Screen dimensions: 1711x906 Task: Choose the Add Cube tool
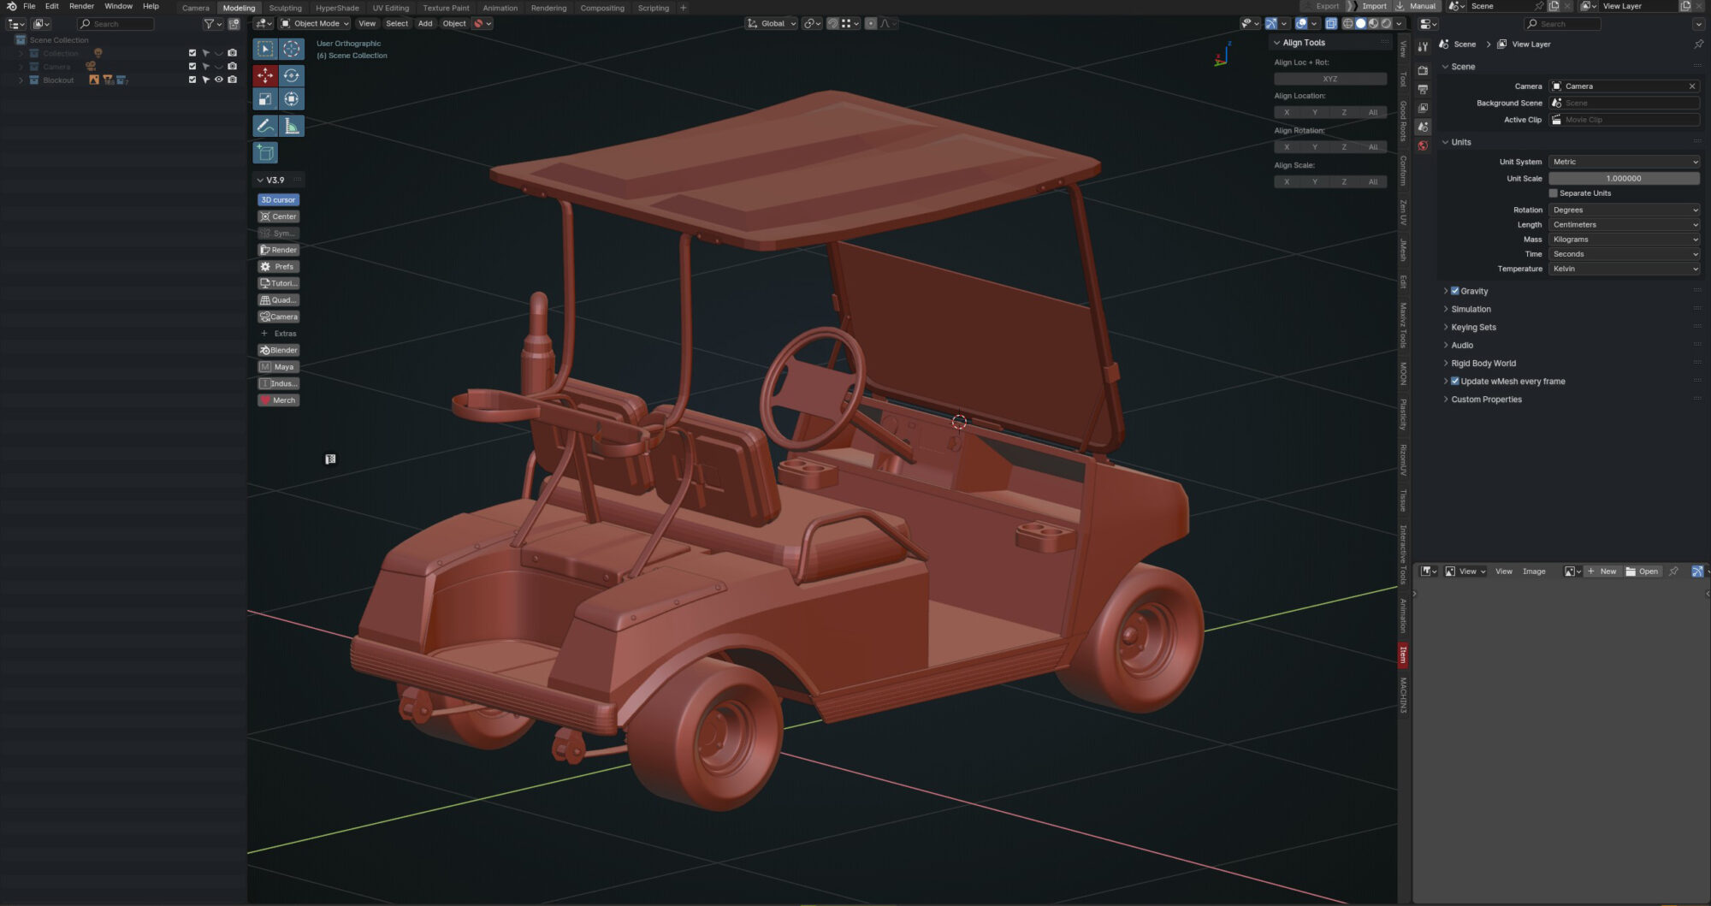coord(265,153)
